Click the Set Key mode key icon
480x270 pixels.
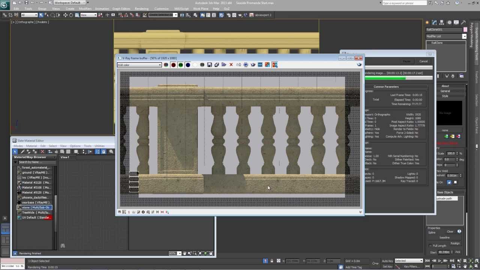point(375,263)
